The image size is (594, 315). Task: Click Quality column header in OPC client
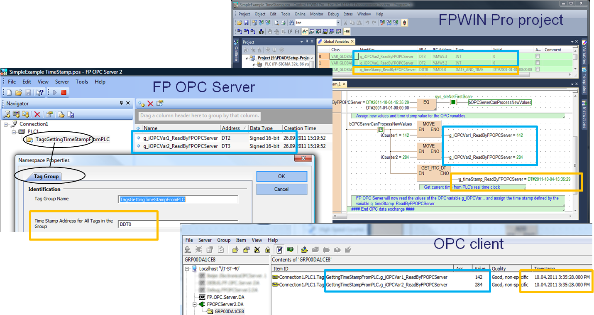pos(511,268)
